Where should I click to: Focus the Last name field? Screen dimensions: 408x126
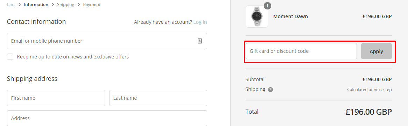pos(158,98)
